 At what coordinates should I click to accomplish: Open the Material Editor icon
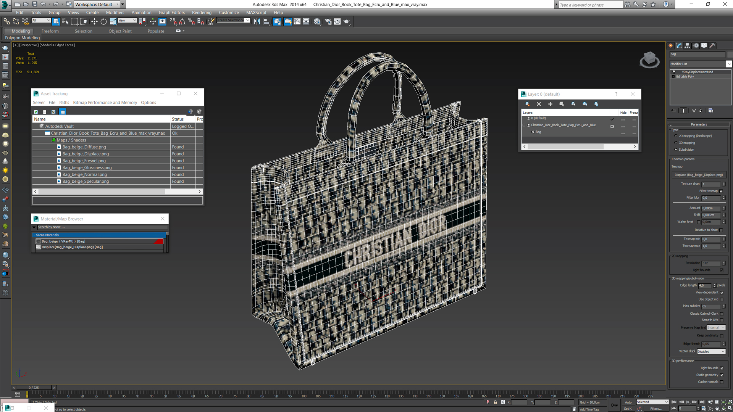[317, 21]
